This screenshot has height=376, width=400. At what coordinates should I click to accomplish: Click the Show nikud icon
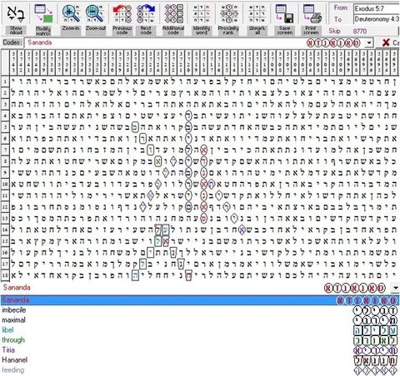click(x=16, y=13)
